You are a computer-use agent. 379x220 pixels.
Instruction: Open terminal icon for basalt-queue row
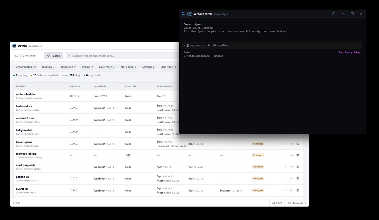pyautogui.click(x=298, y=144)
